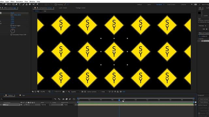
Task: Enable motion blur switch in timeline
Action: click(70, 99)
